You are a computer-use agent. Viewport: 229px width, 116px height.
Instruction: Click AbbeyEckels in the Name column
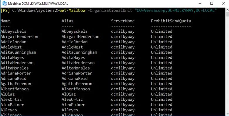(x=14, y=31)
